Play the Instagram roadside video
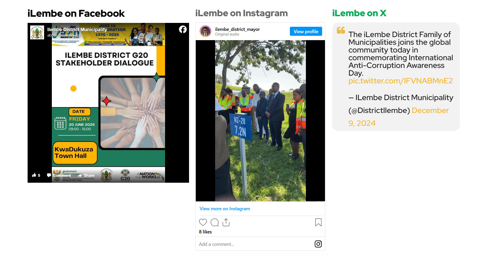This screenshot has height=263, width=489. 260,121
